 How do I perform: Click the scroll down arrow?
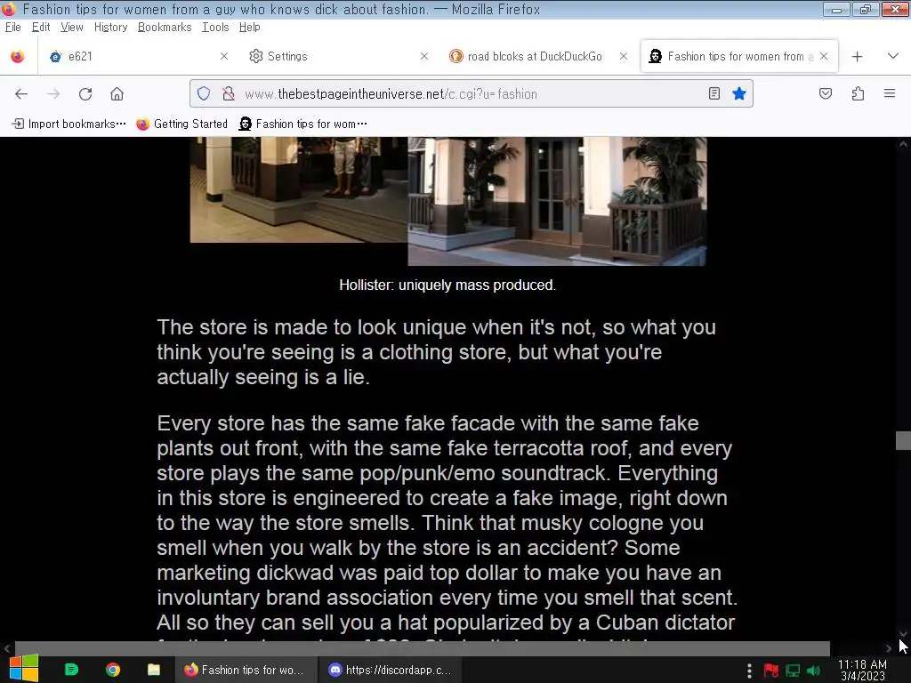click(903, 633)
